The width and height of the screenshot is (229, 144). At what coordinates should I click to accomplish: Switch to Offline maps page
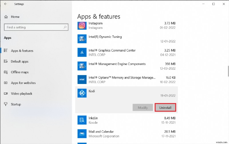pyautogui.click(x=20, y=72)
